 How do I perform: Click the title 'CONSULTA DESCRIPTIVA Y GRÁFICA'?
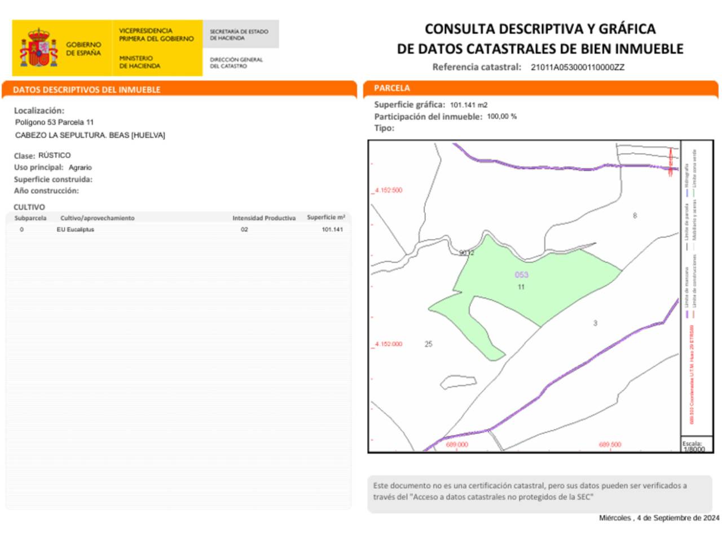[540, 29]
